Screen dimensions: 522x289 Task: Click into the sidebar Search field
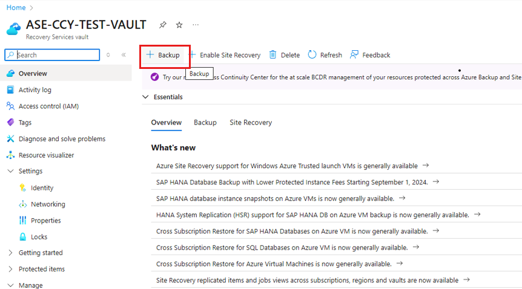(x=52, y=55)
